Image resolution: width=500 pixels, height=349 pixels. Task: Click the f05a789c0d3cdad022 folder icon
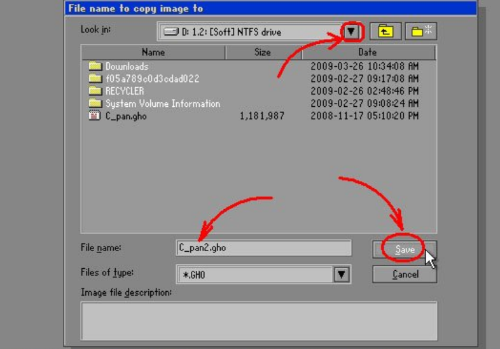[95, 79]
